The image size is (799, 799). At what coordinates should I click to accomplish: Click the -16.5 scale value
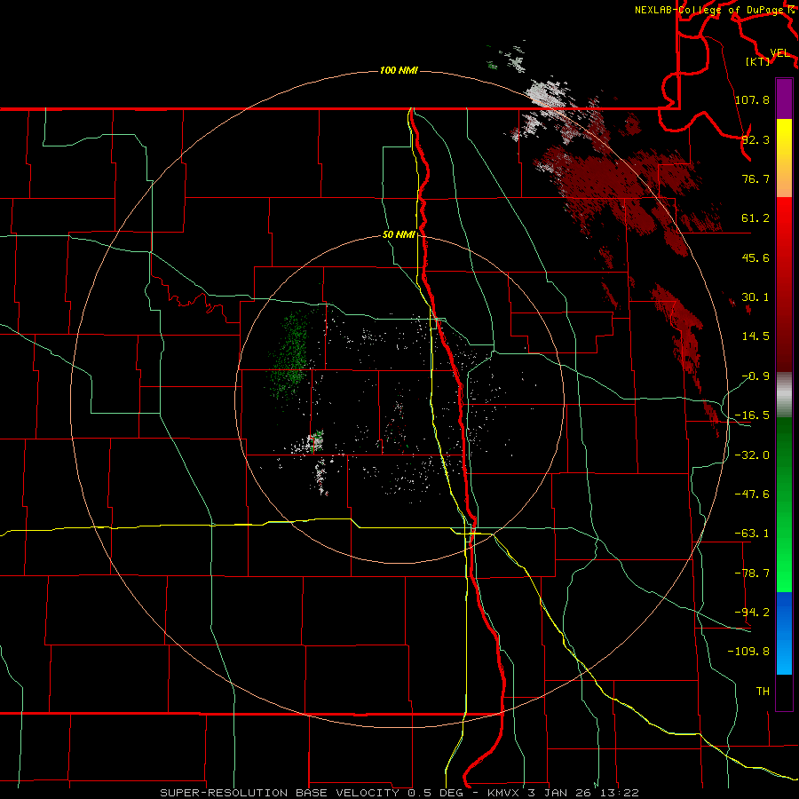click(x=752, y=415)
